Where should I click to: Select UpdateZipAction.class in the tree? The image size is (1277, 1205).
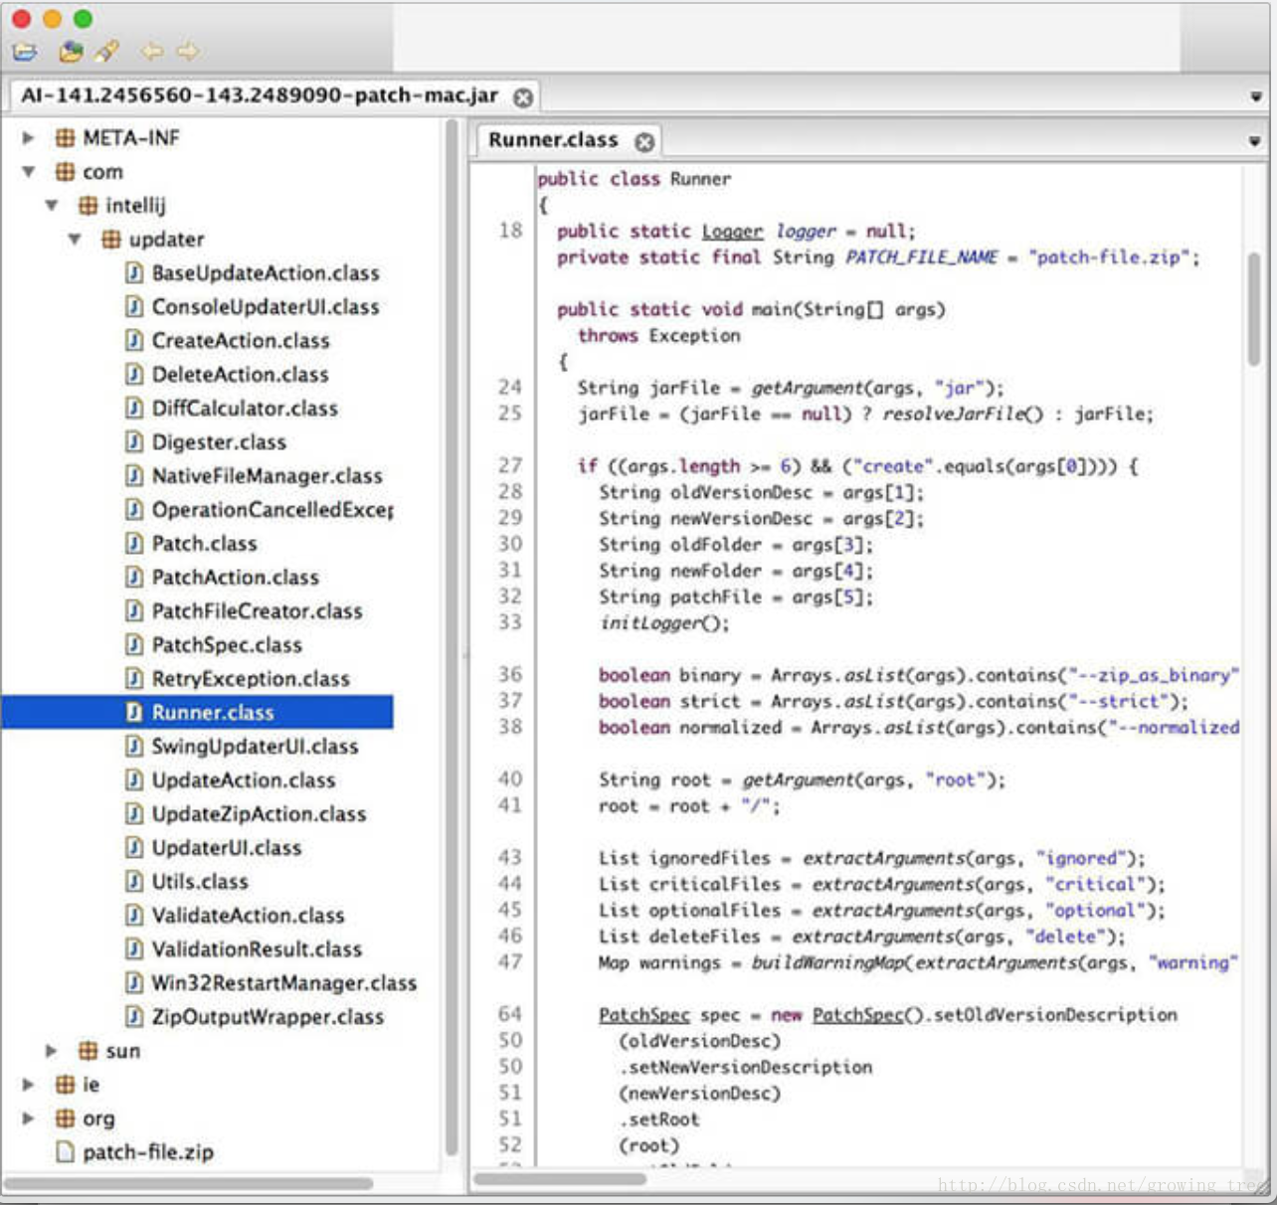(259, 814)
